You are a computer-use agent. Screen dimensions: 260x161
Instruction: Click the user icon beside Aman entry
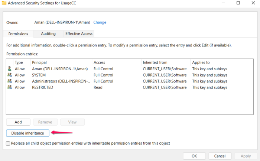[9, 69]
